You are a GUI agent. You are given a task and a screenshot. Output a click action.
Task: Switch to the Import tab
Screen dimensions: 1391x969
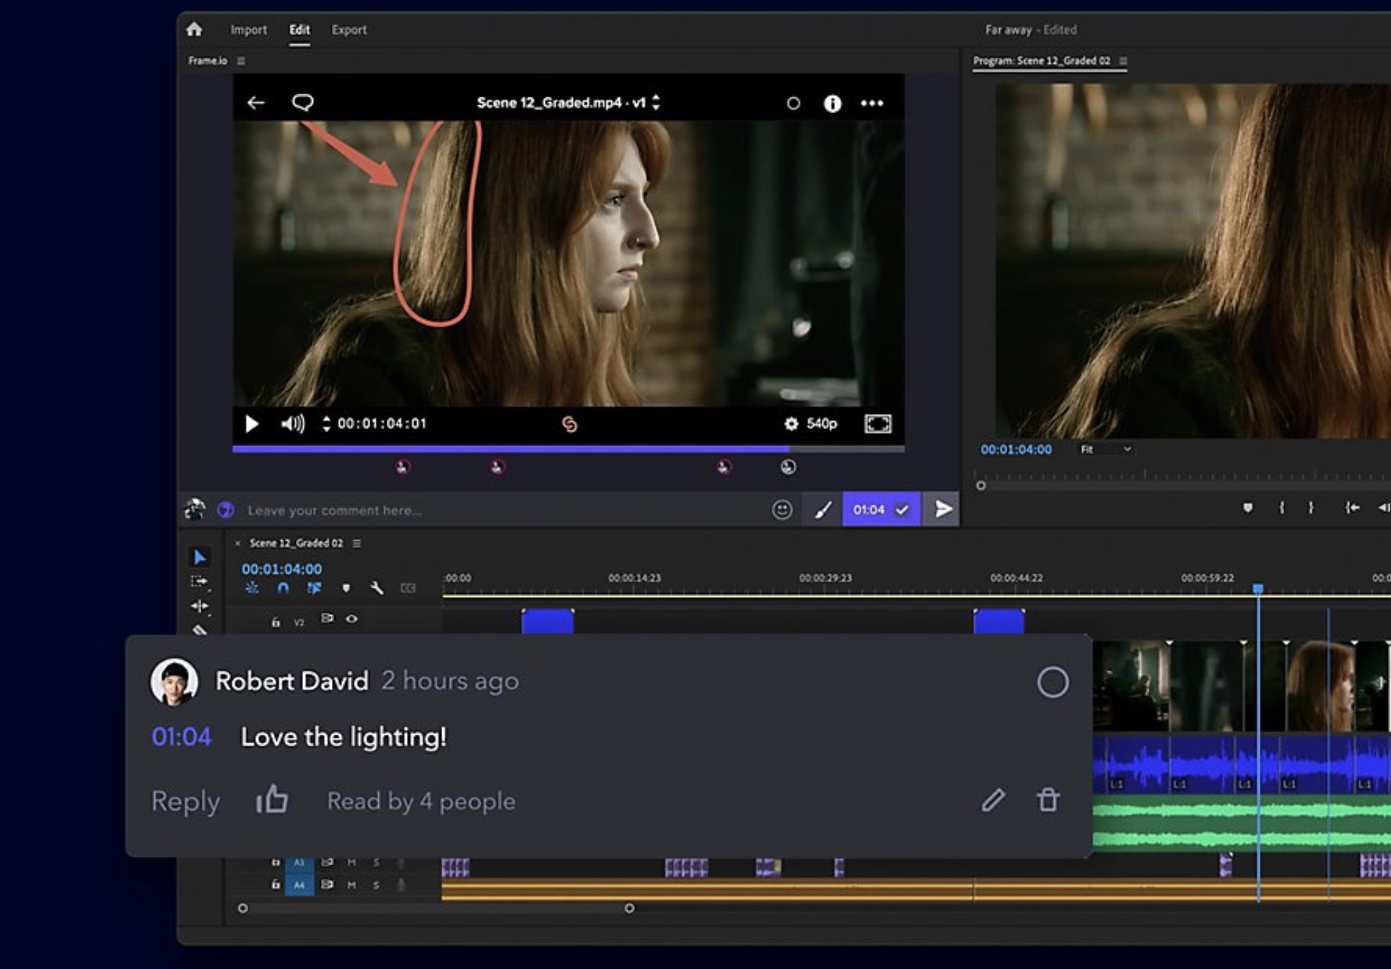(x=248, y=30)
